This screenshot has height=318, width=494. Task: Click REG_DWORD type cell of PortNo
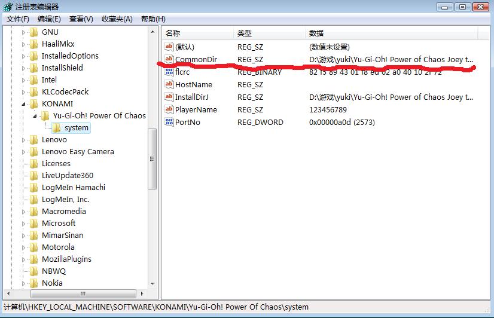(x=260, y=123)
